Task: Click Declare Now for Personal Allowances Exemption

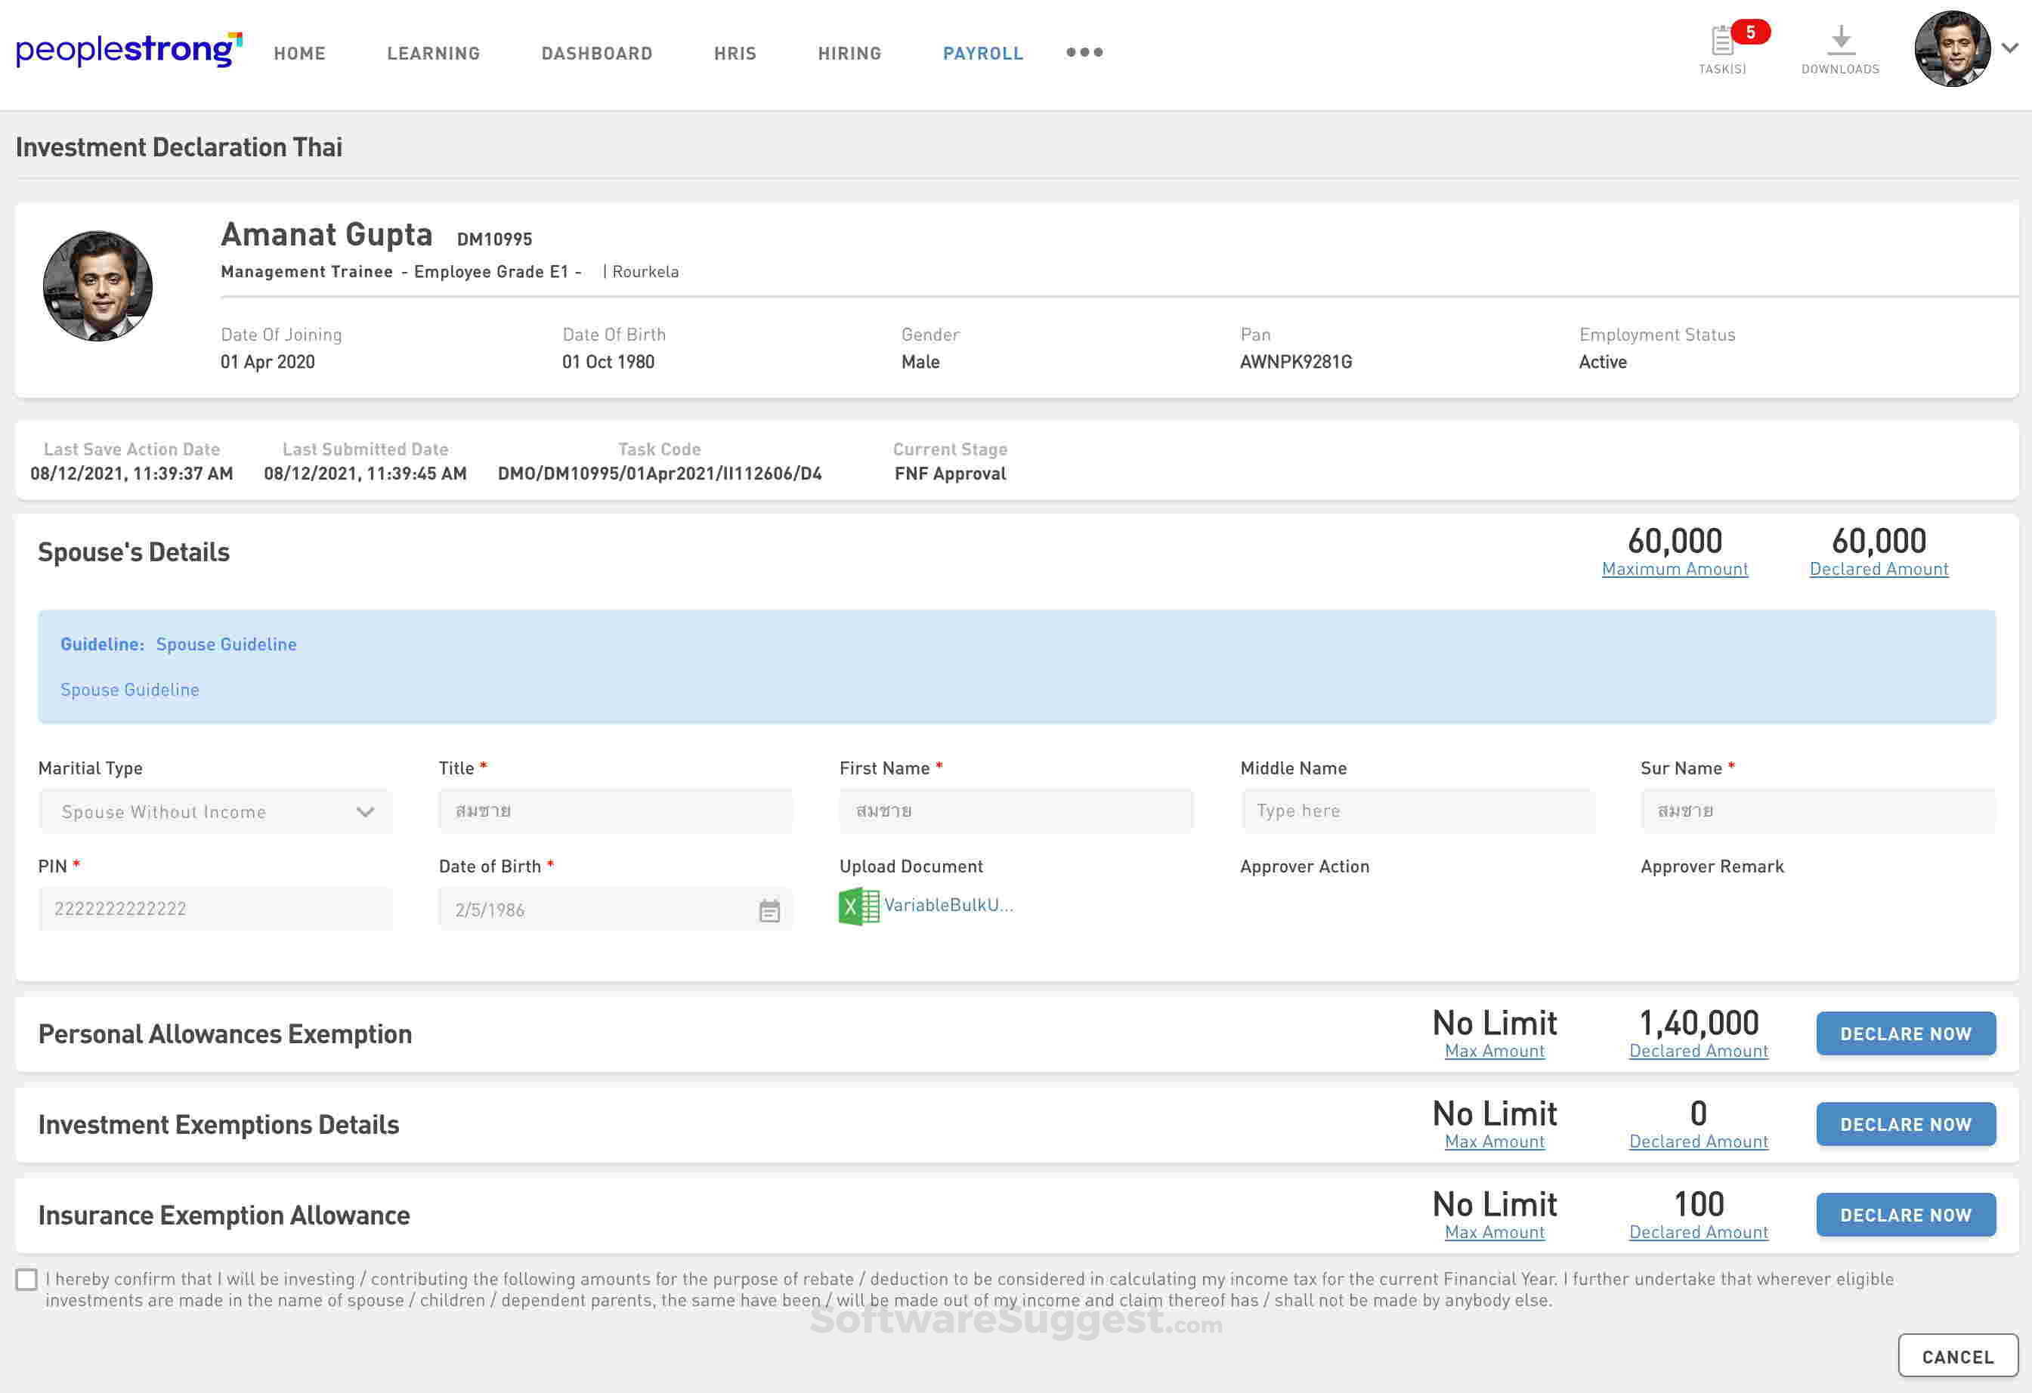Action: click(x=1905, y=1034)
